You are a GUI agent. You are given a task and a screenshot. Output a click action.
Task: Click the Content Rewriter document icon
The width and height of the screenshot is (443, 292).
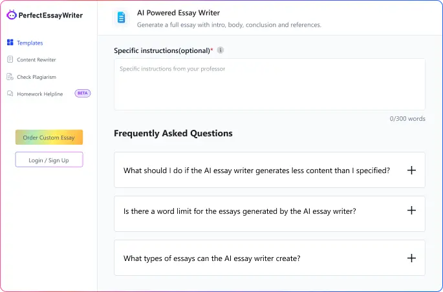tap(10, 59)
